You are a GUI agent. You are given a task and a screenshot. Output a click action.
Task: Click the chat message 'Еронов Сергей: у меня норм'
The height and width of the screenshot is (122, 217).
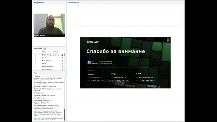[45, 86]
